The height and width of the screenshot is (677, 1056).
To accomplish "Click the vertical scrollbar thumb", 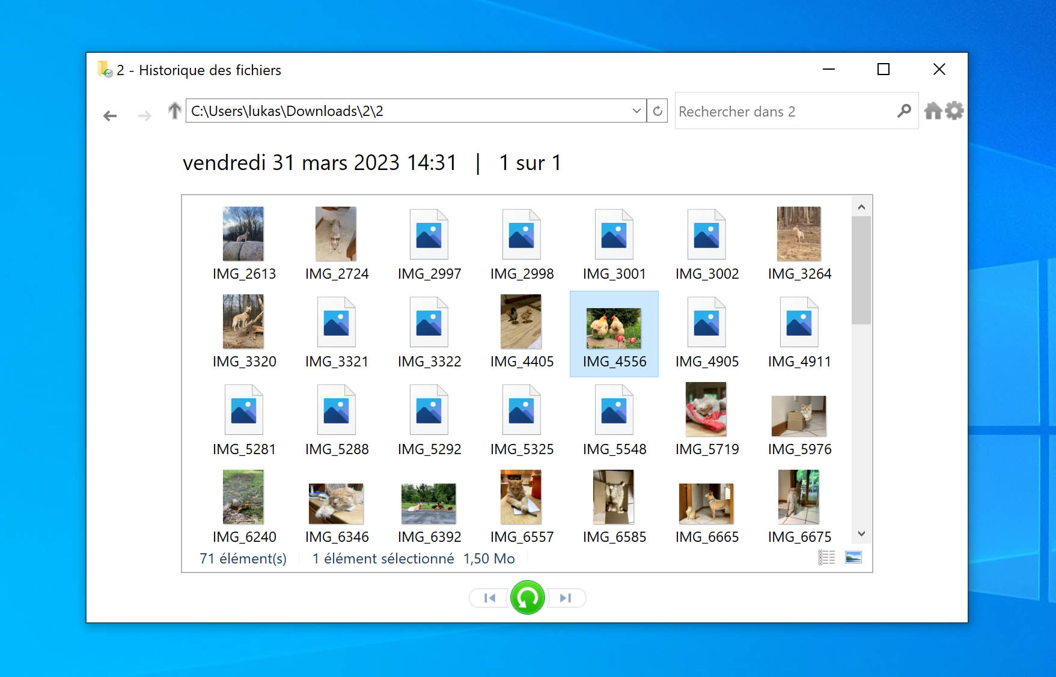I will coord(861,270).
